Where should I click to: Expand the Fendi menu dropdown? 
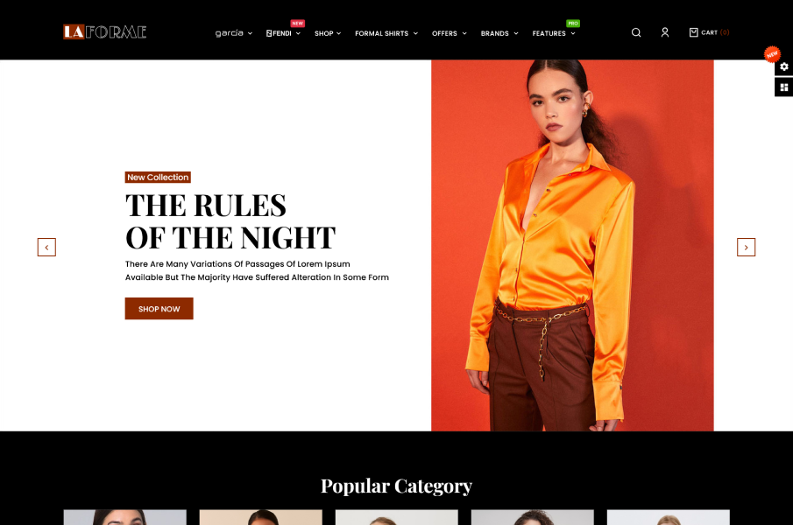tap(283, 33)
